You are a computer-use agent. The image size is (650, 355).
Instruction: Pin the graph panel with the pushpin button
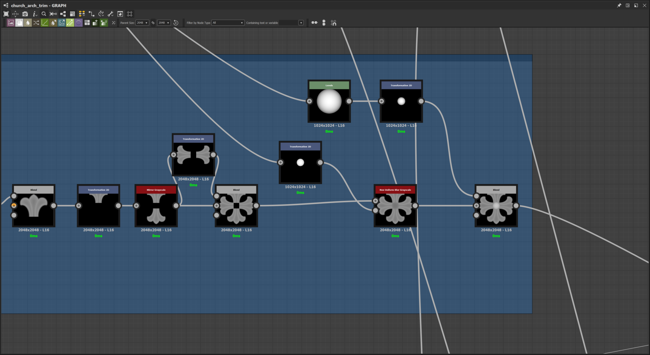click(x=619, y=6)
